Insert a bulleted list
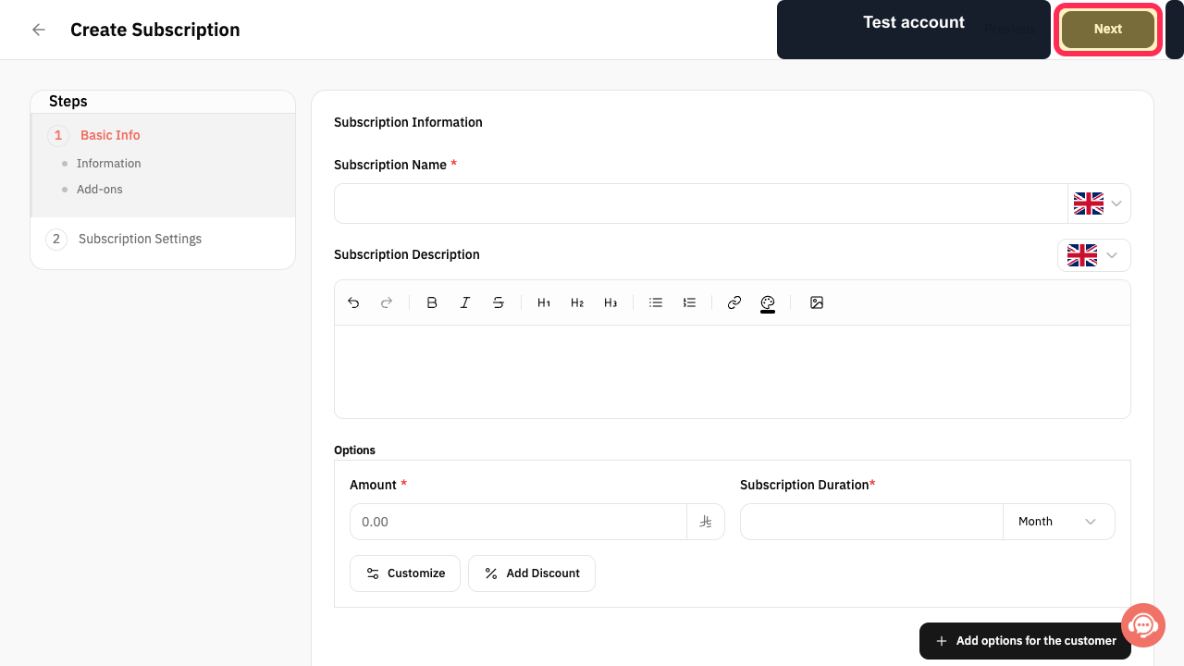The width and height of the screenshot is (1184, 666). (656, 302)
